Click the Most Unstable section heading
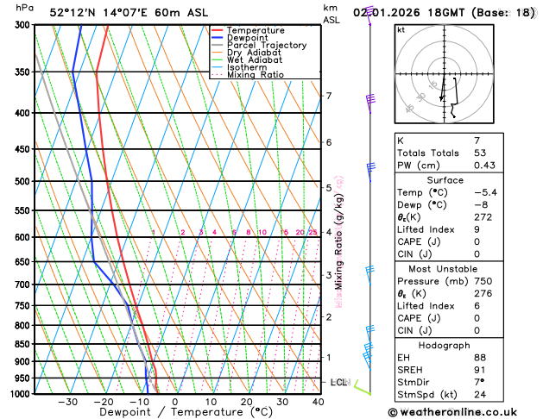Screen dimensions: 543x419 (x=443, y=269)
